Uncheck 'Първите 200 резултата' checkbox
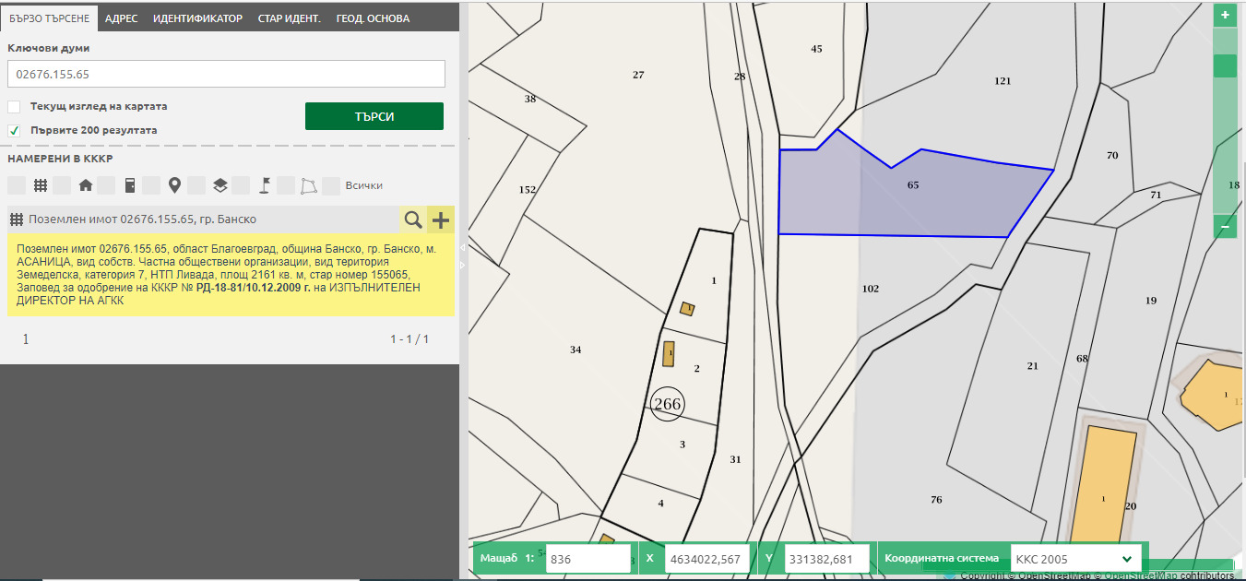1246x581 pixels. coord(15,130)
